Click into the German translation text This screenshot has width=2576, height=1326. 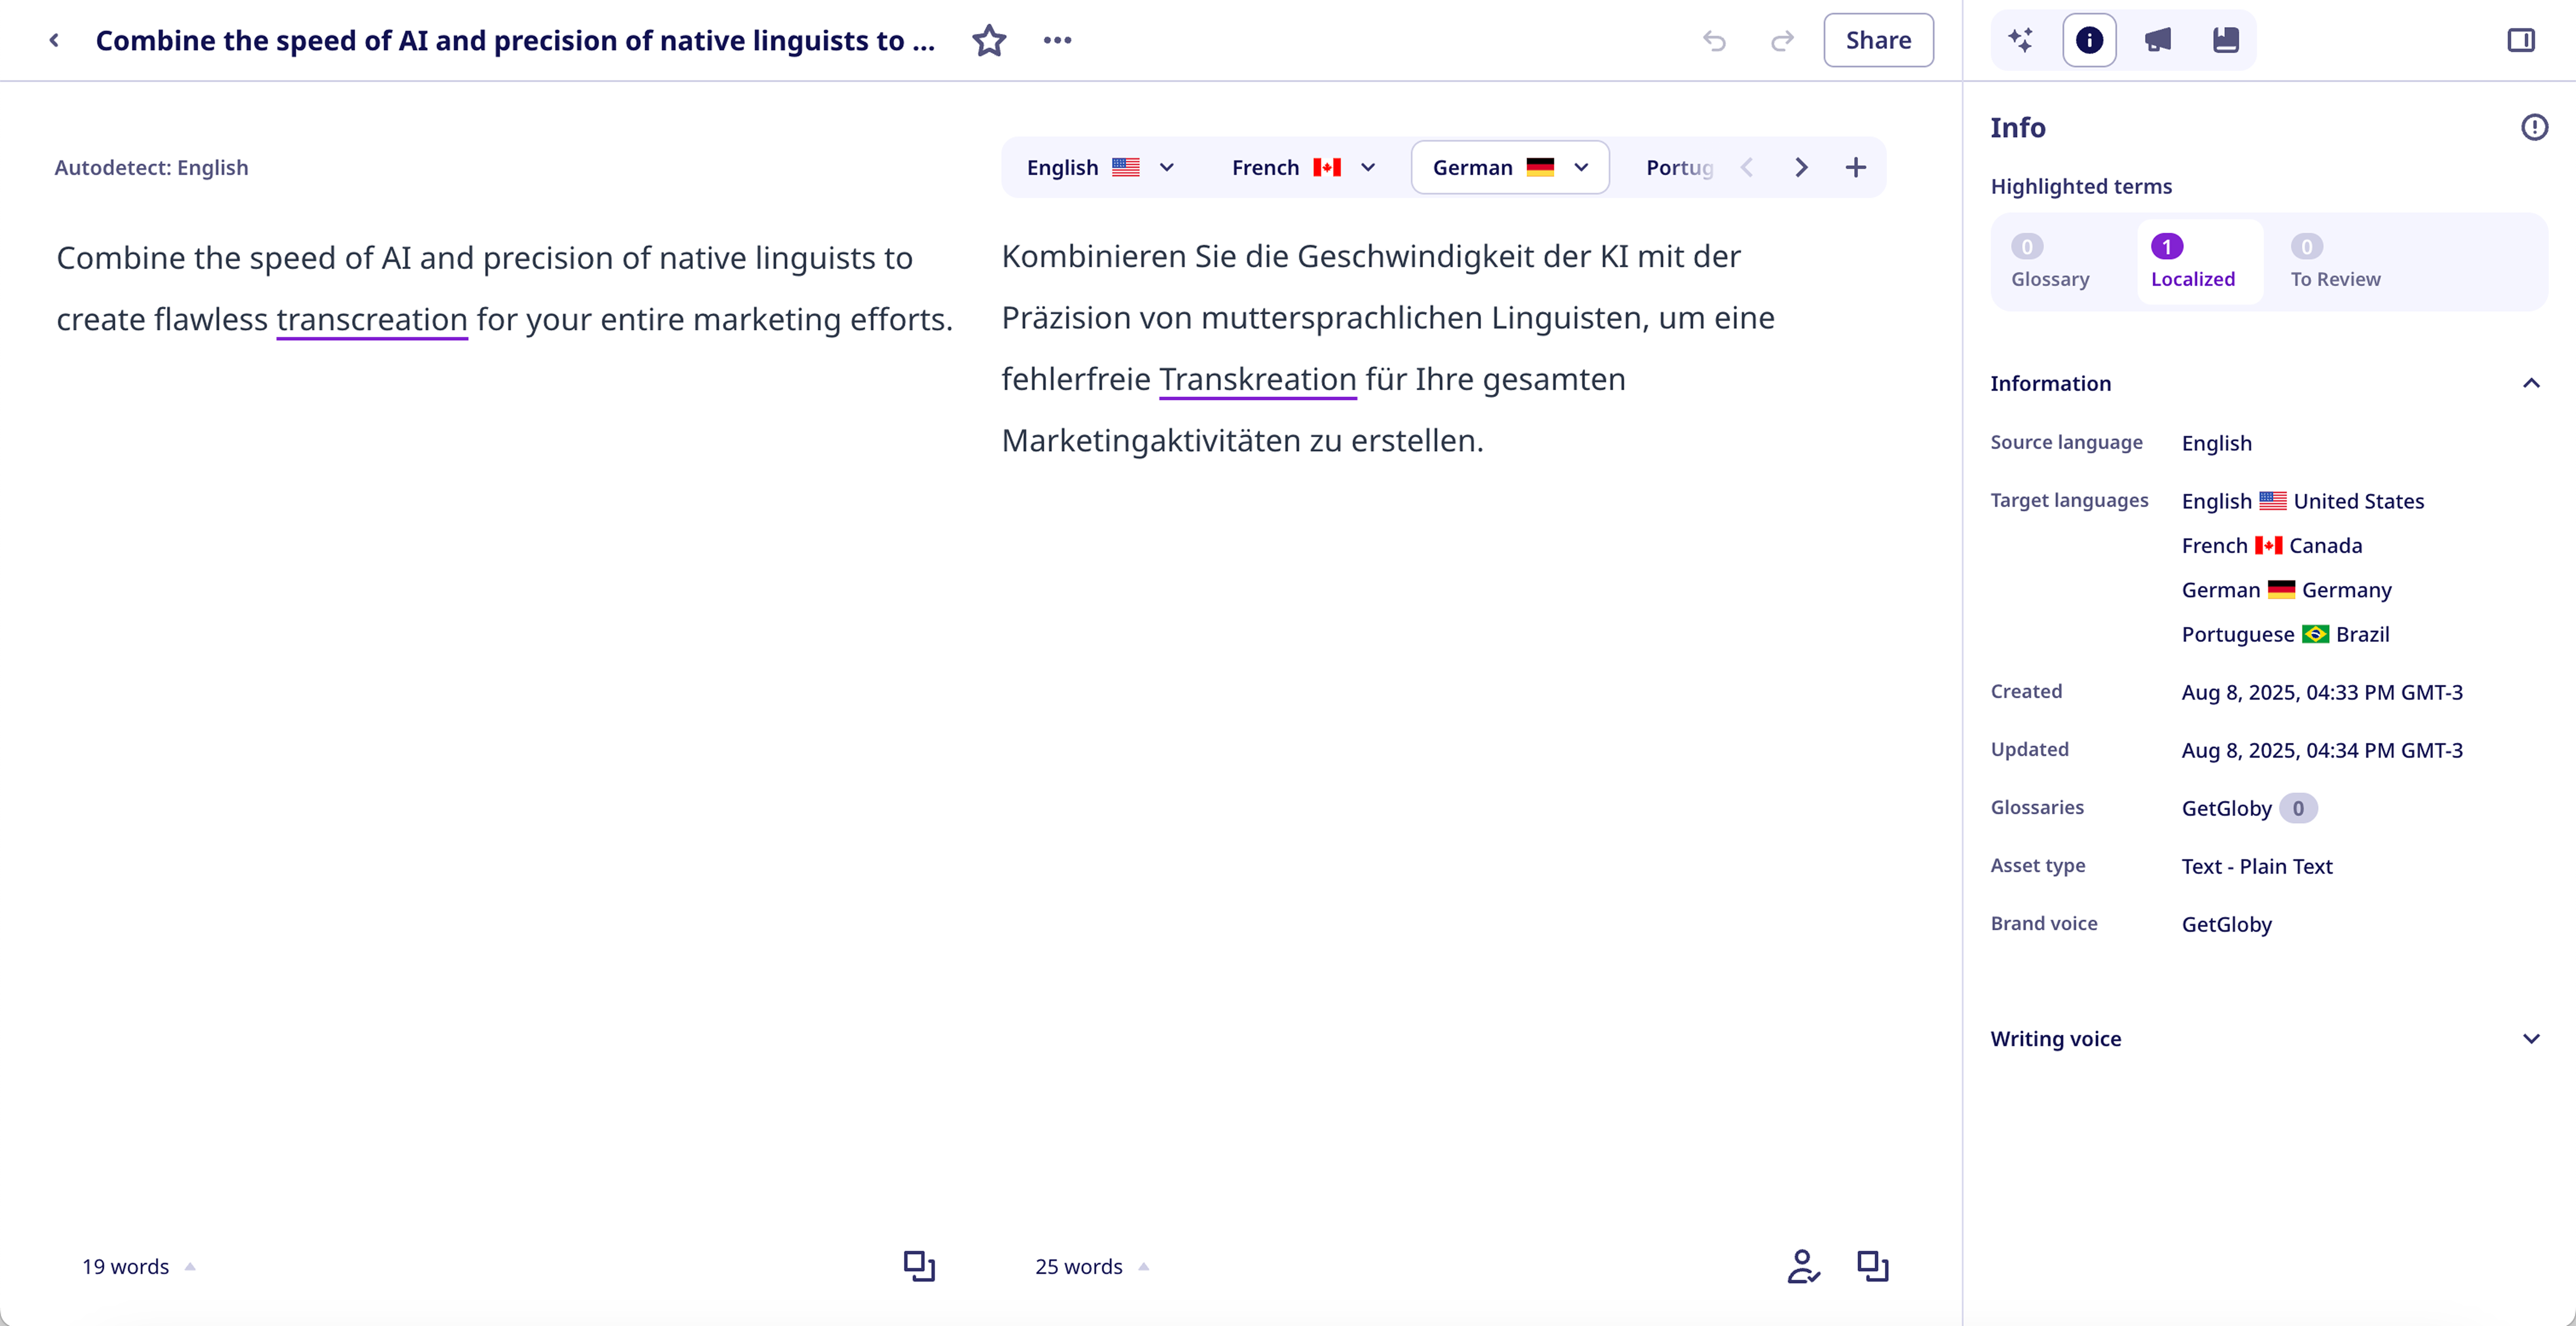pos(1388,348)
